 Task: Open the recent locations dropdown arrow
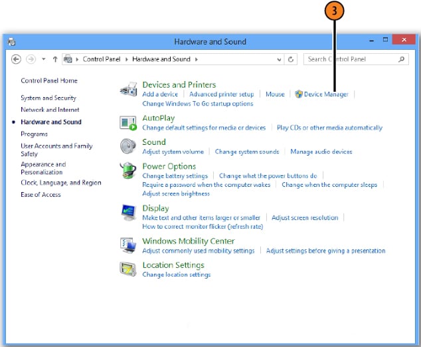(44, 59)
